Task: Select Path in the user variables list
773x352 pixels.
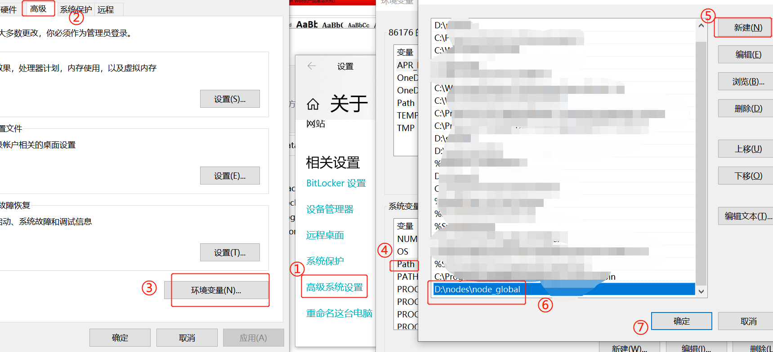Action: tap(406, 103)
